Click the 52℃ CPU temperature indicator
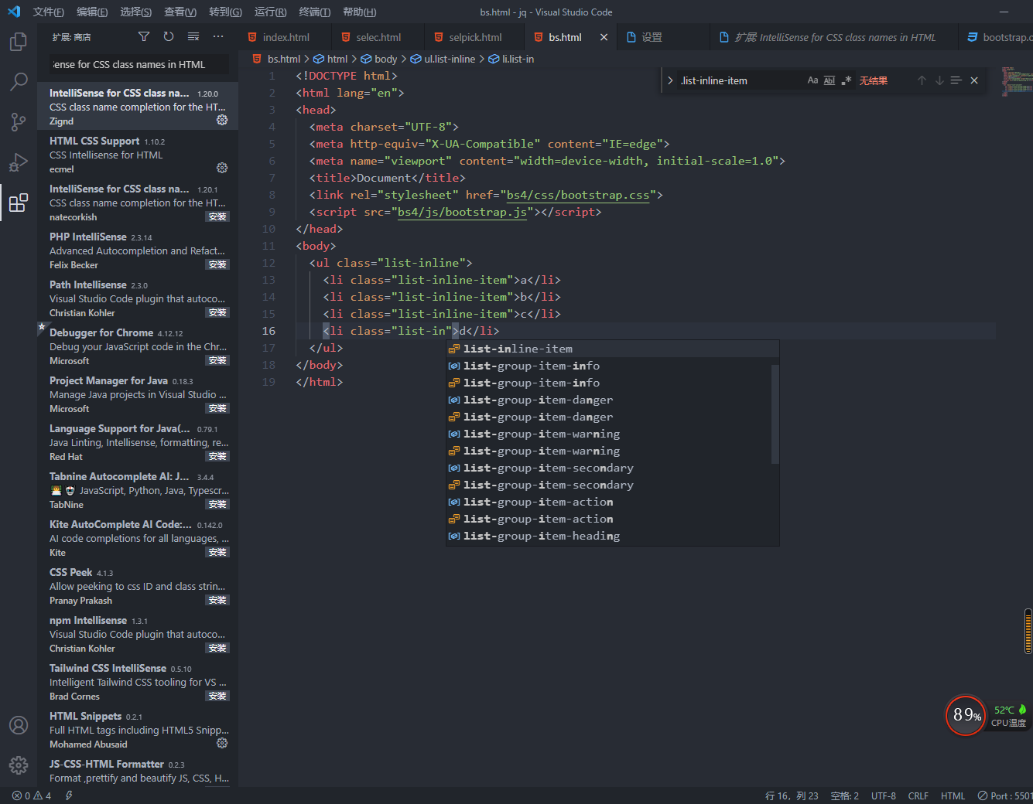Viewport: 1033px width, 804px height. click(x=1009, y=716)
